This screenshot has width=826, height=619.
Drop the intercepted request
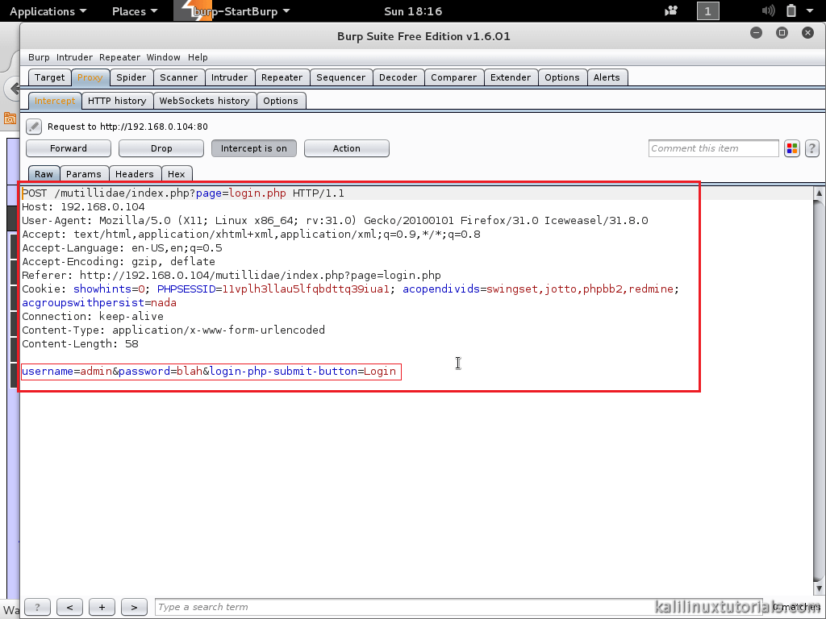coord(161,148)
